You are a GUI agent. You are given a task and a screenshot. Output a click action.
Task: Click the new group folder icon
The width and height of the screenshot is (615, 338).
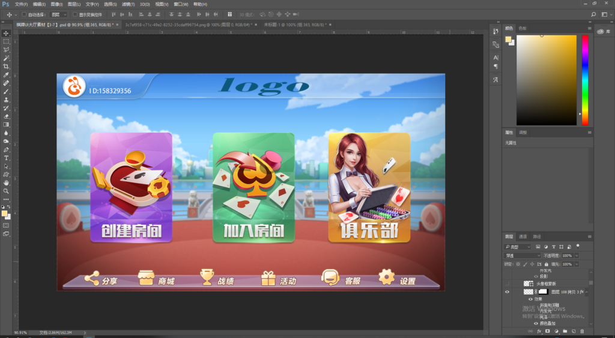point(565,331)
